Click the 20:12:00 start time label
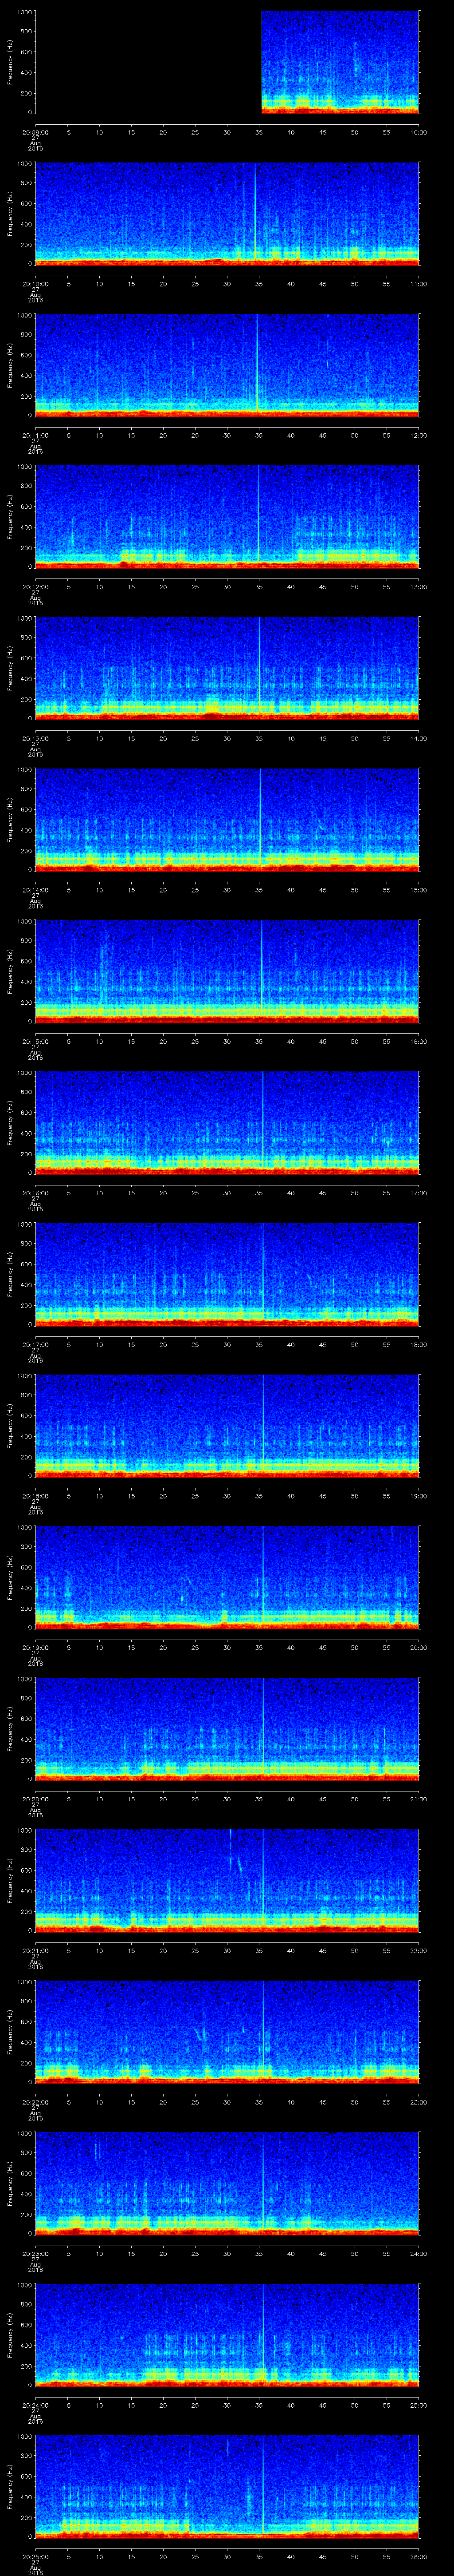 click(36, 587)
